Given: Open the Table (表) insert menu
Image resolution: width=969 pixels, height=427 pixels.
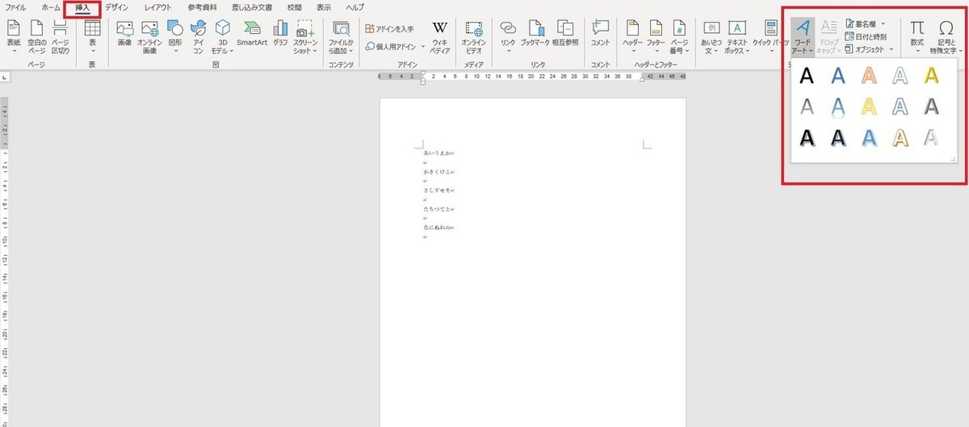Looking at the screenshot, I should coord(92,37).
